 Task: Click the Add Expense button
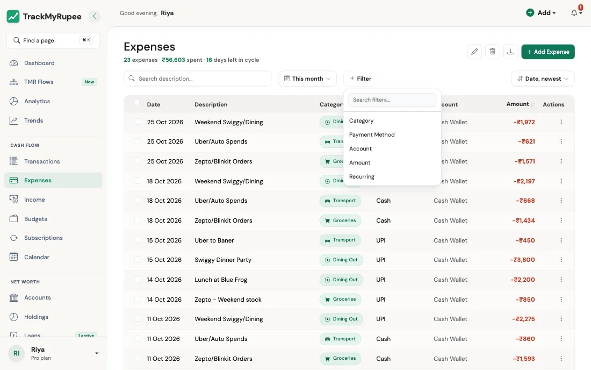[548, 52]
